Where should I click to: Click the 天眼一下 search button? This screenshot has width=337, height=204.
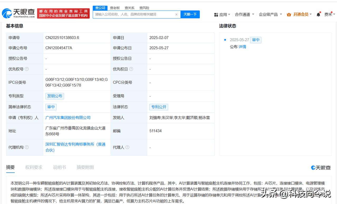[190, 14]
